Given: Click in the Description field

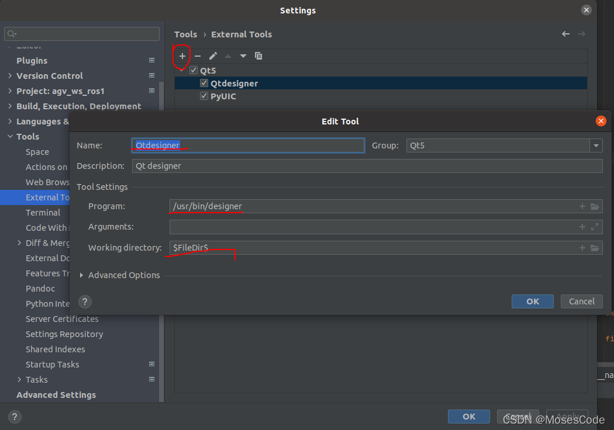Looking at the screenshot, I should click(367, 166).
